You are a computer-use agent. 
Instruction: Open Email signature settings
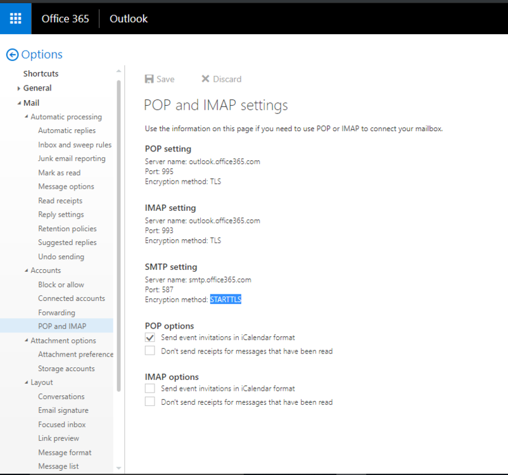point(63,410)
